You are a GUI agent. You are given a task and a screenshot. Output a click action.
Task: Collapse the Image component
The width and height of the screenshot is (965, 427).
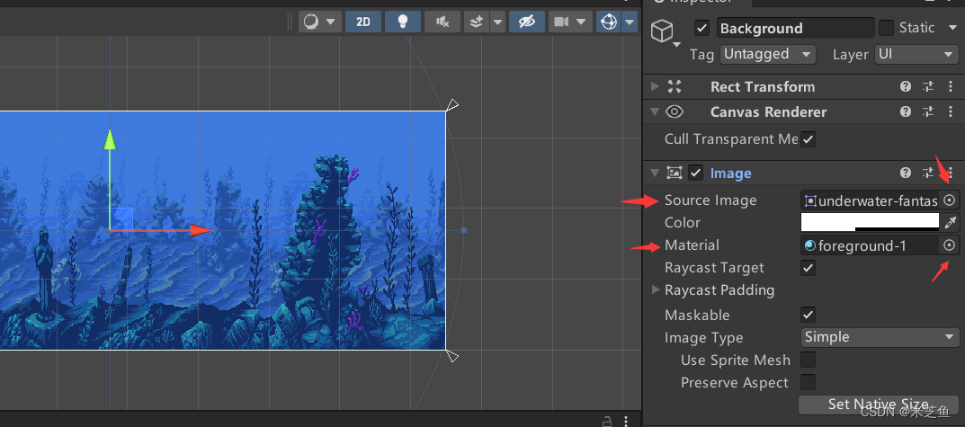[x=655, y=173]
